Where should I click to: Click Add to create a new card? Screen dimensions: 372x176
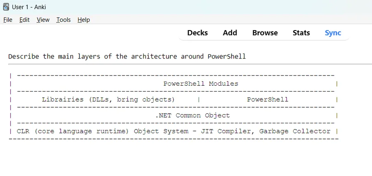pyautogui.click(x=230, y=33)
